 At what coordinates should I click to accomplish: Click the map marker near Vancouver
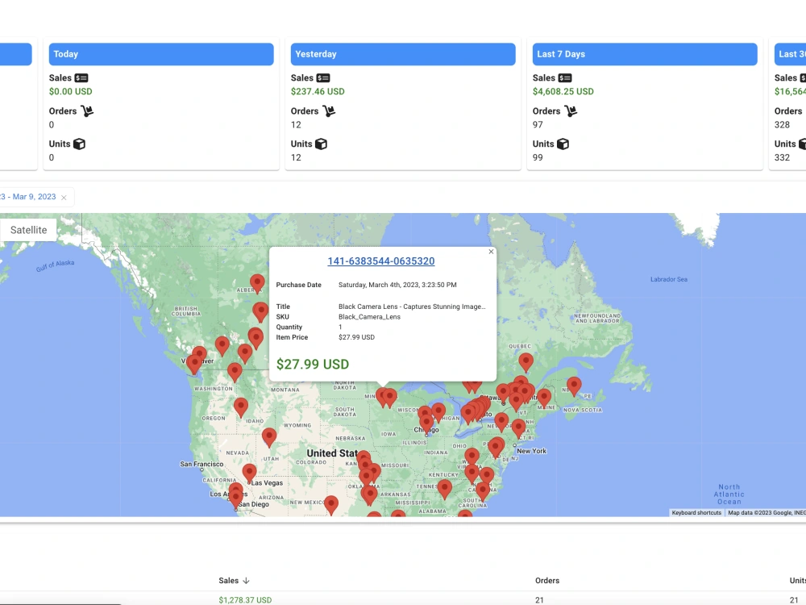click(195, 361)
